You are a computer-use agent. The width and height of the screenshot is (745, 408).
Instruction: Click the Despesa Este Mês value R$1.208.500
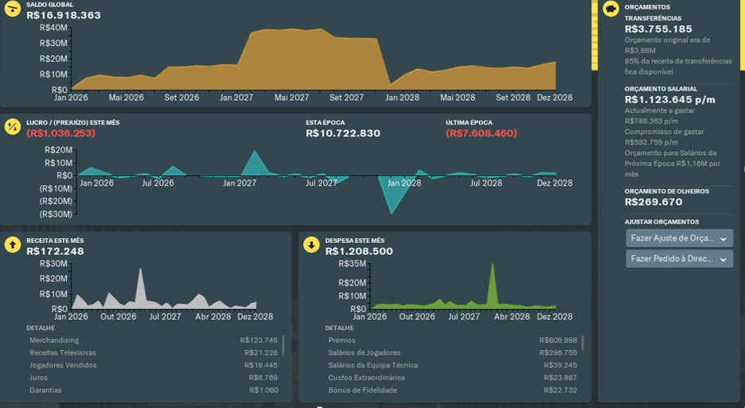(x=359, y=252)
